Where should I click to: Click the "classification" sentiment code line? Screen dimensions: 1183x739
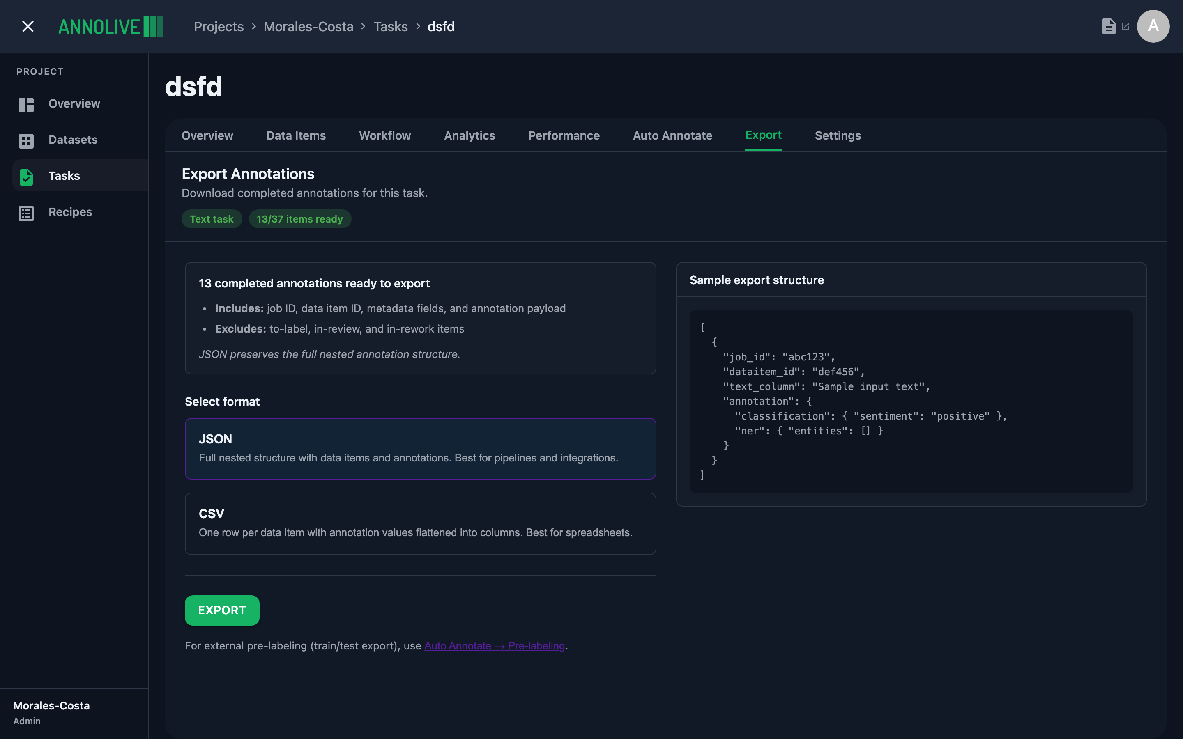(x=871, y=416)
